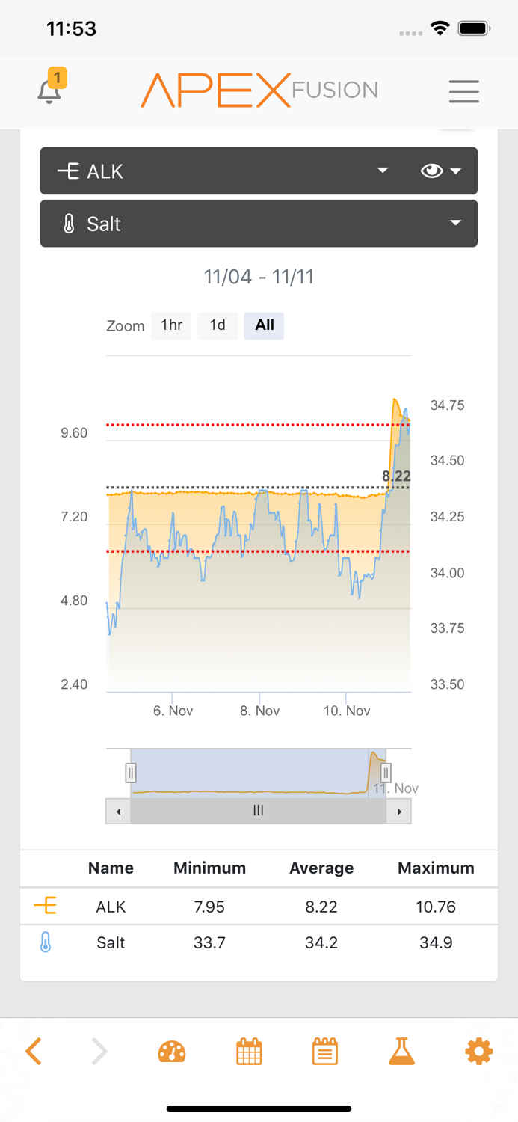Open the calendar grid icon

pos(249,1052)
